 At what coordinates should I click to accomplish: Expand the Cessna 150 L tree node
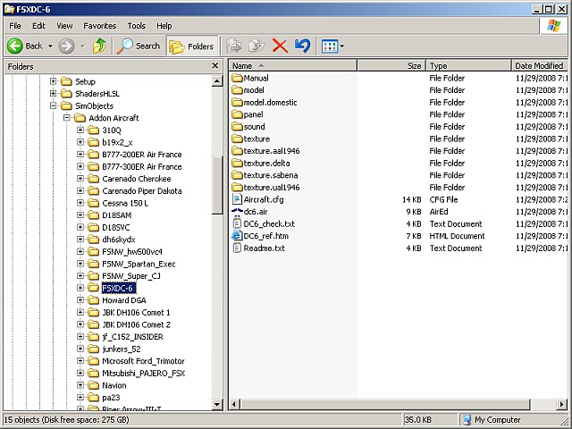(80, 203)
